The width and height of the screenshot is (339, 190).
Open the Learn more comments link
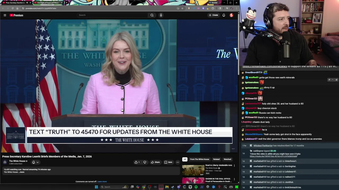[x=102, y=182]
